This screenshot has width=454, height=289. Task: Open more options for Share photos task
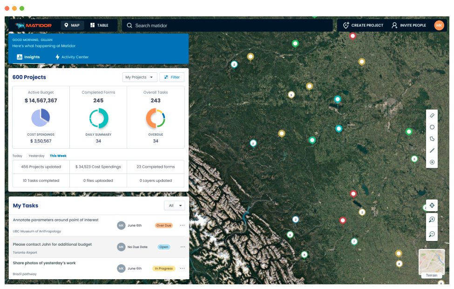(x=182, y=268)
